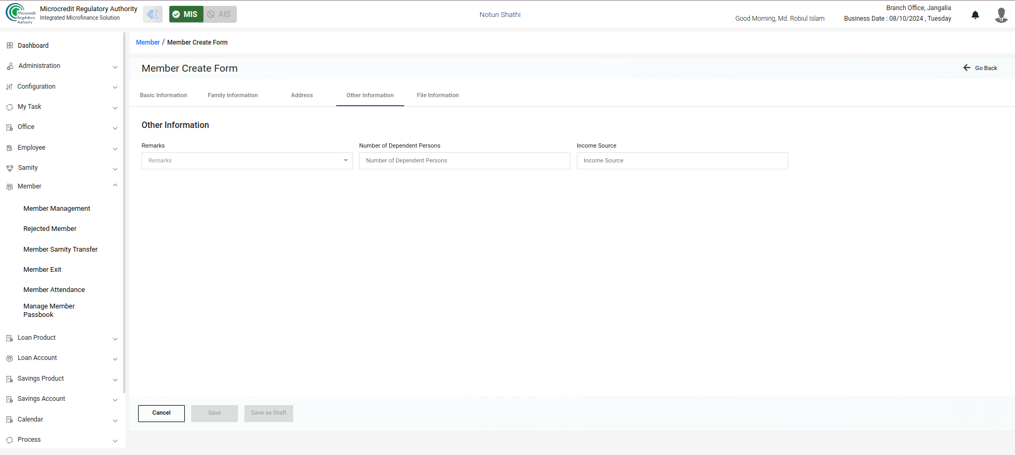The image size is (1015, 455).
Task: Switch to AIS mode
Action: point(220,14)
